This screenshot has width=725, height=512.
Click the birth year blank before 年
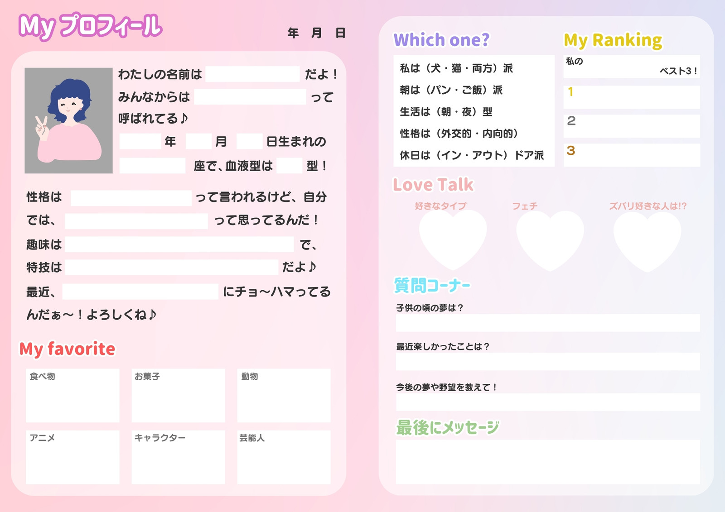(140, 141)
